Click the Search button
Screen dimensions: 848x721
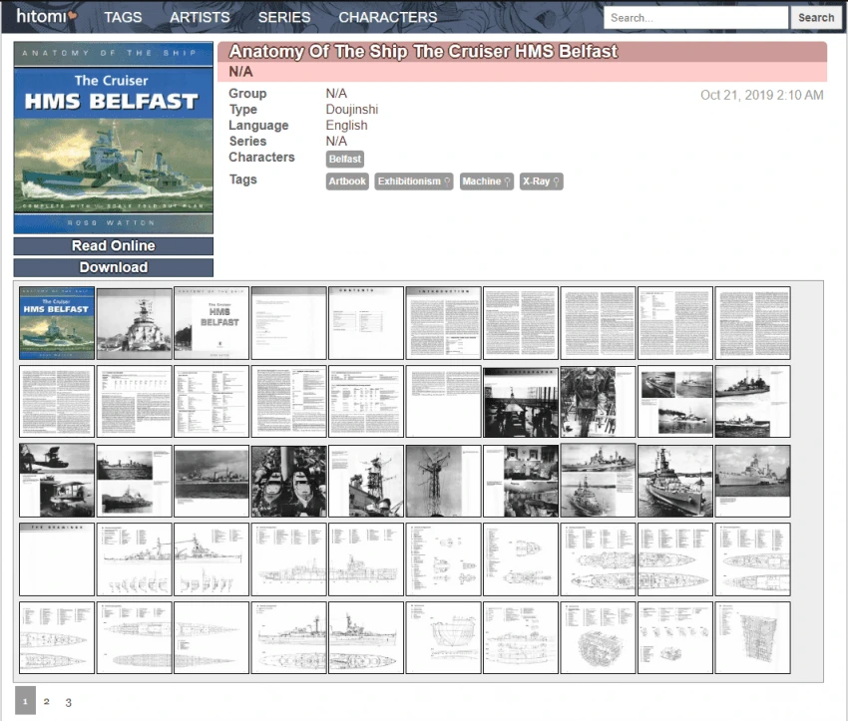pos(815,18)
